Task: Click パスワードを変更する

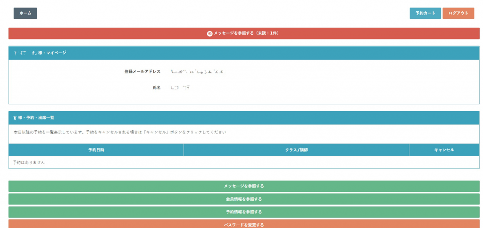Action: [244, 224]
